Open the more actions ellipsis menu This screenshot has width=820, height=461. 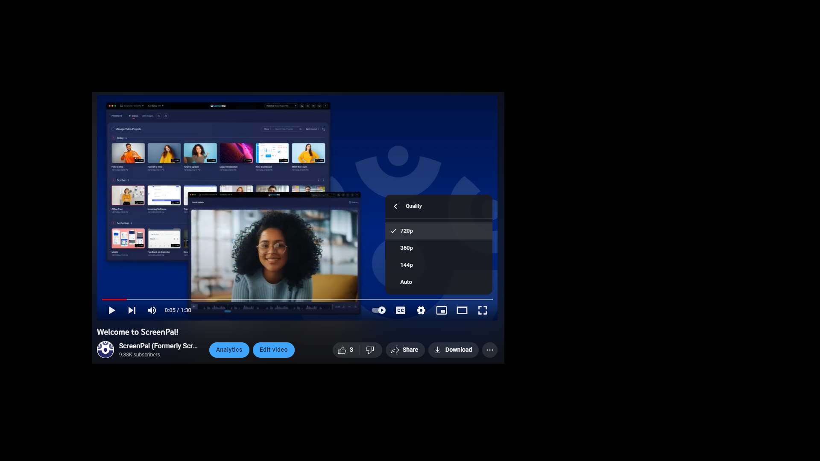pos(490,350)
